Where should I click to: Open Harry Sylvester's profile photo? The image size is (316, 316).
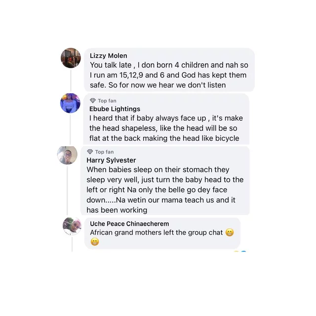click(x=67, y=155)
